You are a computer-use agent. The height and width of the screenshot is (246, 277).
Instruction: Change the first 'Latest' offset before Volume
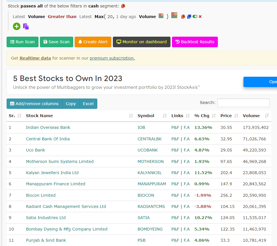(x=19, y=17)
